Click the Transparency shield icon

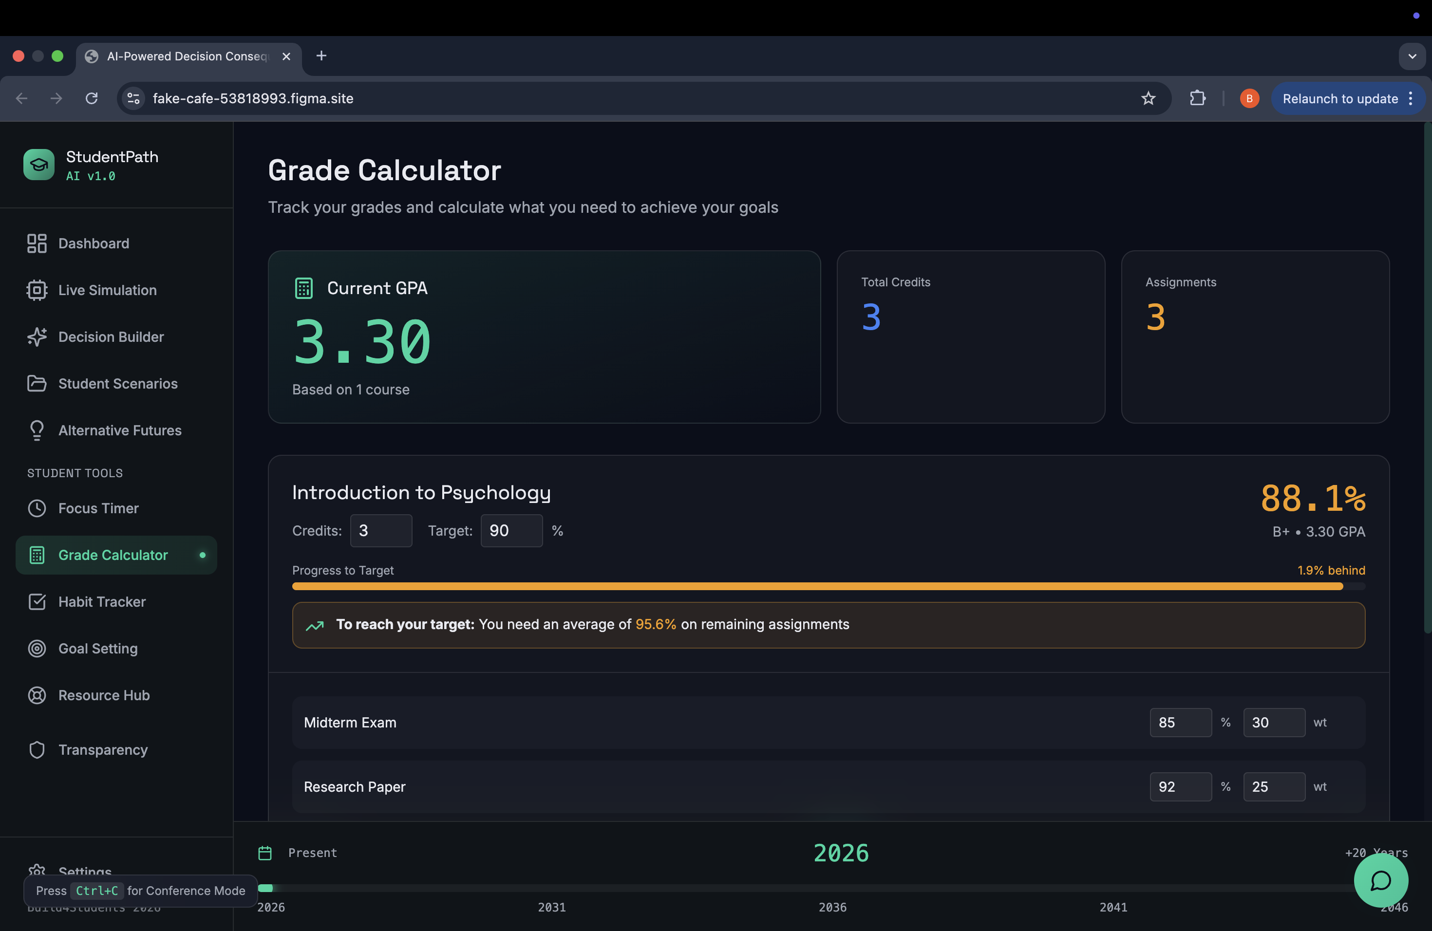coord(37,750)
